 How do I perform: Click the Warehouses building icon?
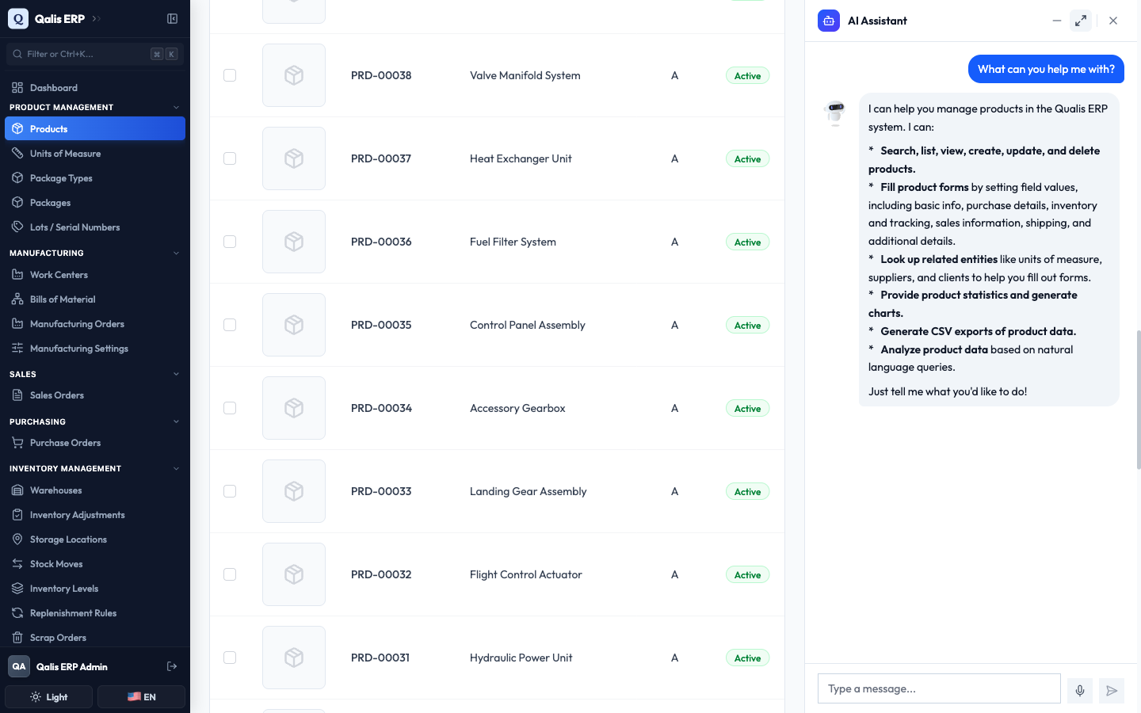point(17,490)
